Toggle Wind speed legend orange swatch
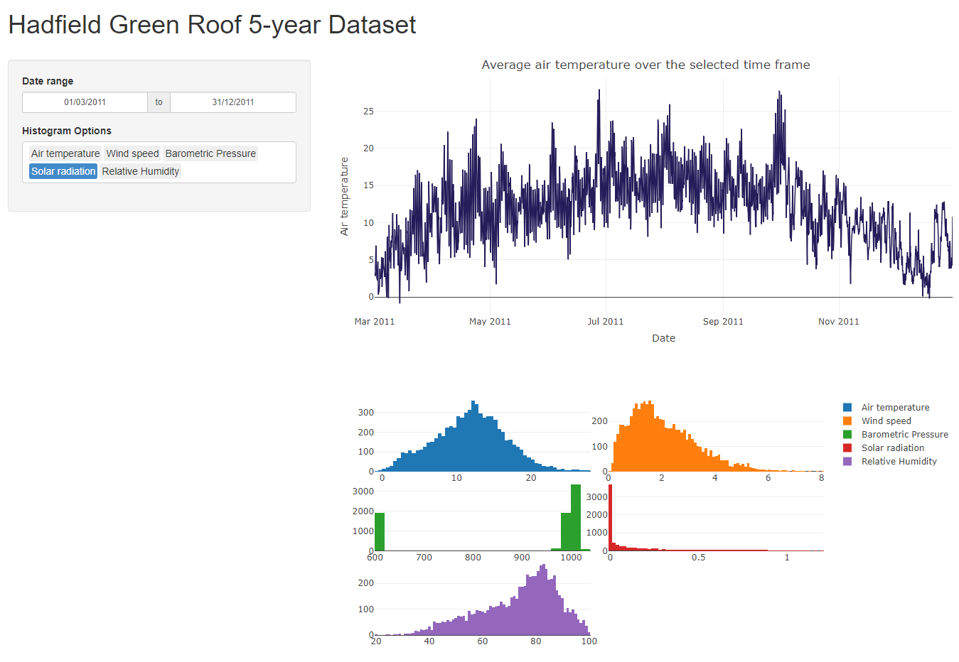This screenshot has width=959, height=662. (847, 421)
